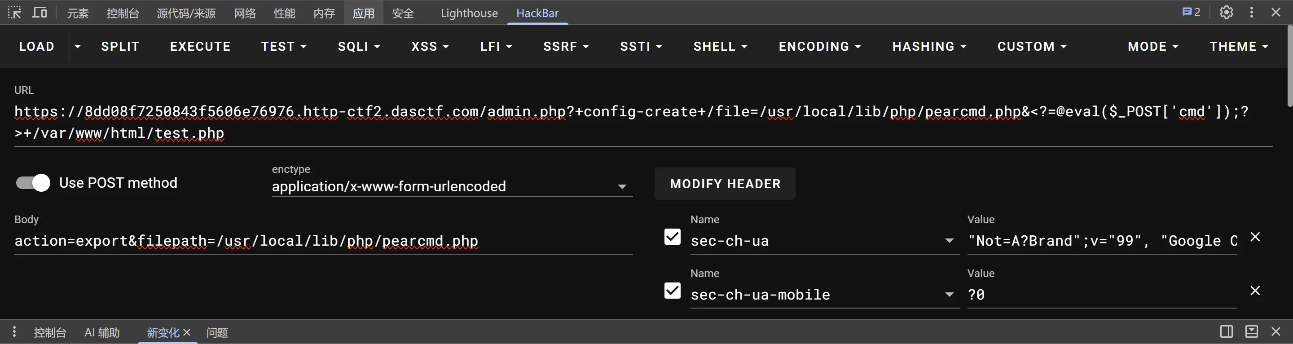Switch to the 元素 tab

[78, 13]
